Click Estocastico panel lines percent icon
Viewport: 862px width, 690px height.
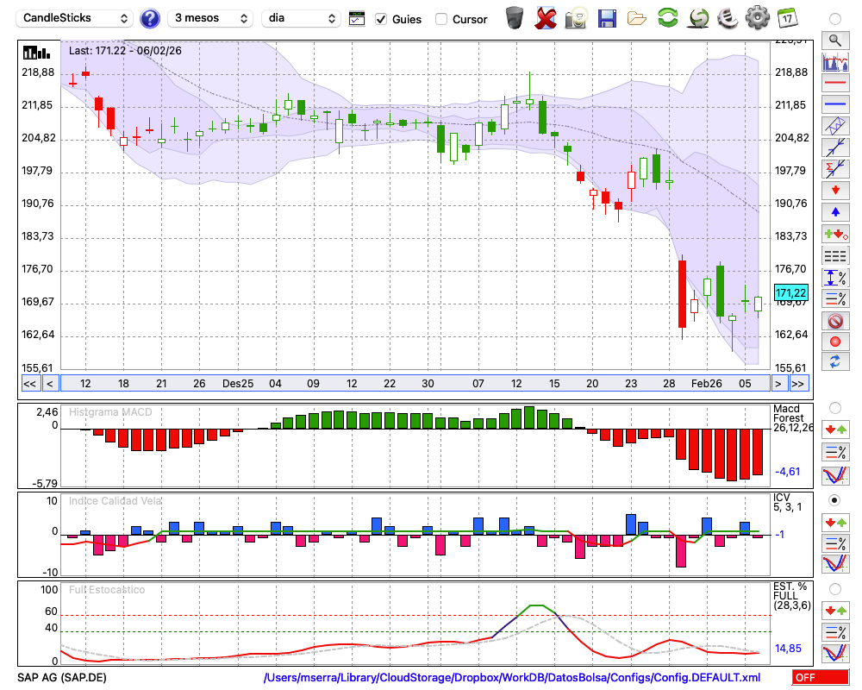(835, 632)
